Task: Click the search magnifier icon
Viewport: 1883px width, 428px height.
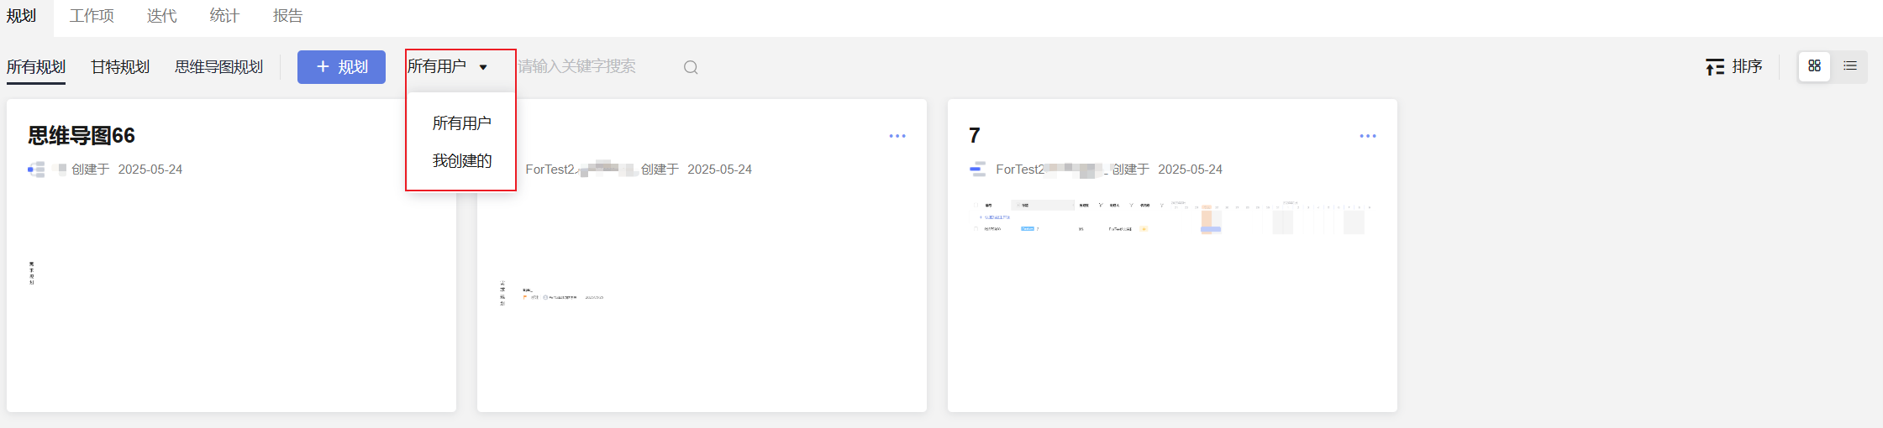Action: point(691,67)
